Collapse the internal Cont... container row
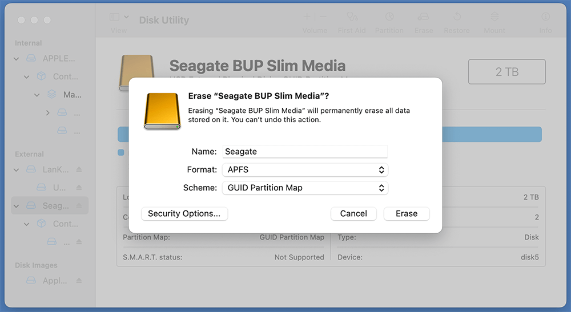Screen dimensions: 571x312 pyautogui.click(x=27, y=77)
